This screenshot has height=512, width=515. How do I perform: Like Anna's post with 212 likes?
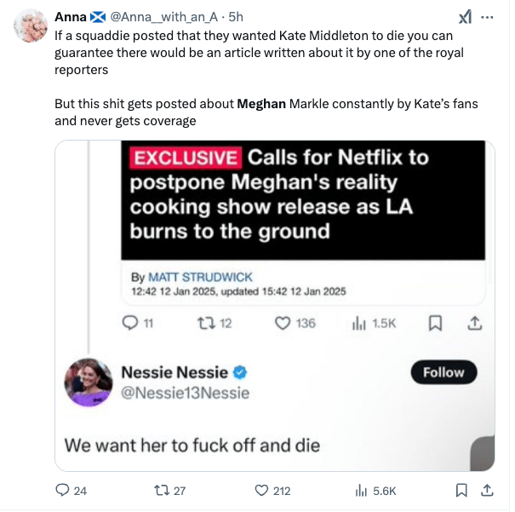262,491
